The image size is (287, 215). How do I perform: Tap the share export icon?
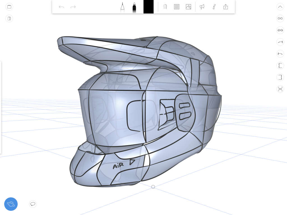[226, 7]
